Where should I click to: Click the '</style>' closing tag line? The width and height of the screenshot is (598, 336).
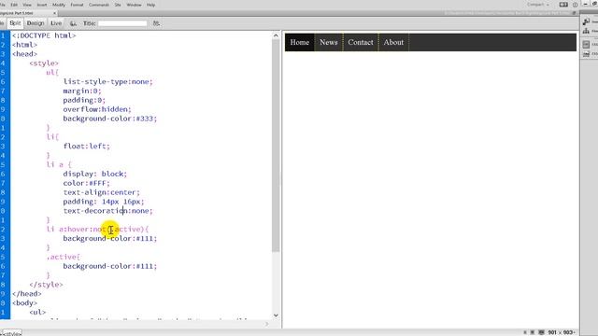click(46, 285)
